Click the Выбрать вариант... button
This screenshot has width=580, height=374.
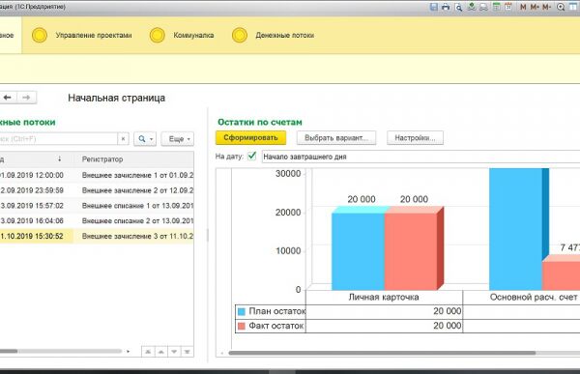click(336, 137)
